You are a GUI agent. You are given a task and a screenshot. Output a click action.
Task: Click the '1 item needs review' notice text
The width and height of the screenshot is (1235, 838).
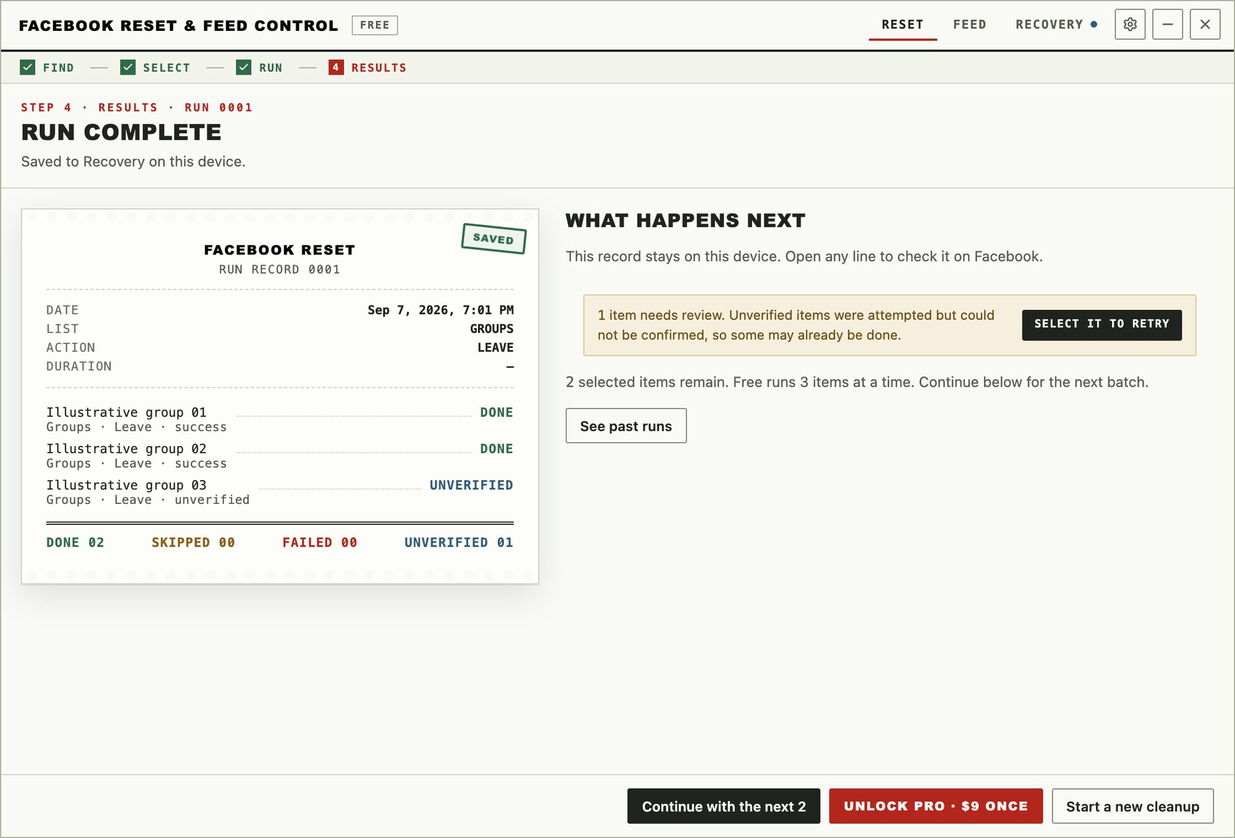tap(796, 325)
